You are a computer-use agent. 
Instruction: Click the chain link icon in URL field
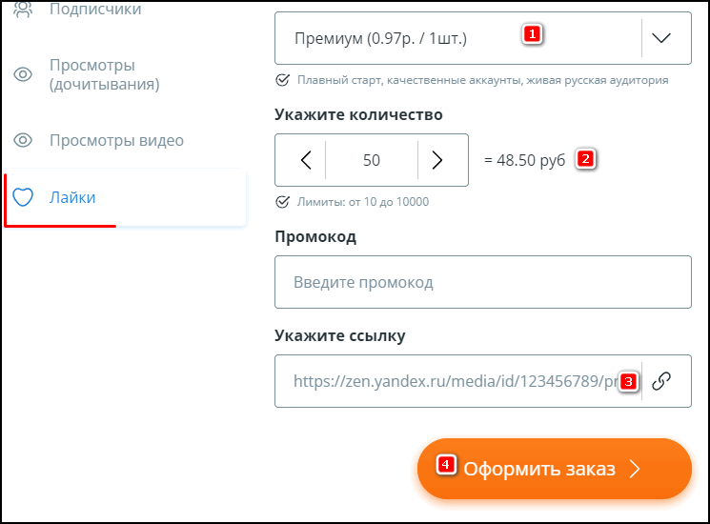[661, 381]
